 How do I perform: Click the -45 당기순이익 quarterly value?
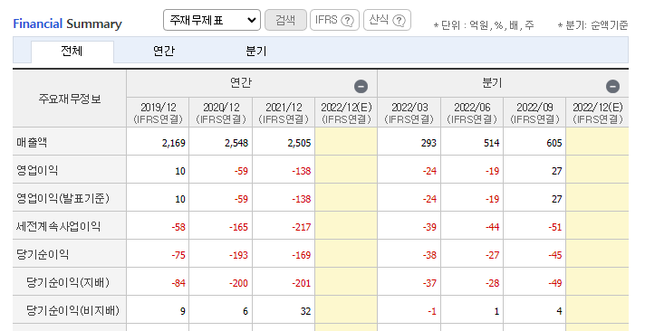[555, 255]
